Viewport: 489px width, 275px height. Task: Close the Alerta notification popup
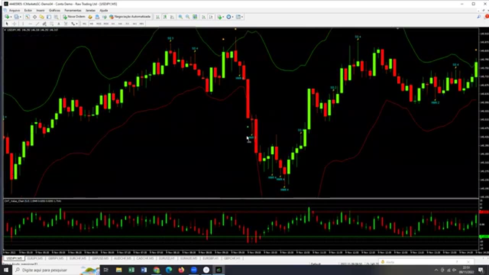(x=469, y=262)
